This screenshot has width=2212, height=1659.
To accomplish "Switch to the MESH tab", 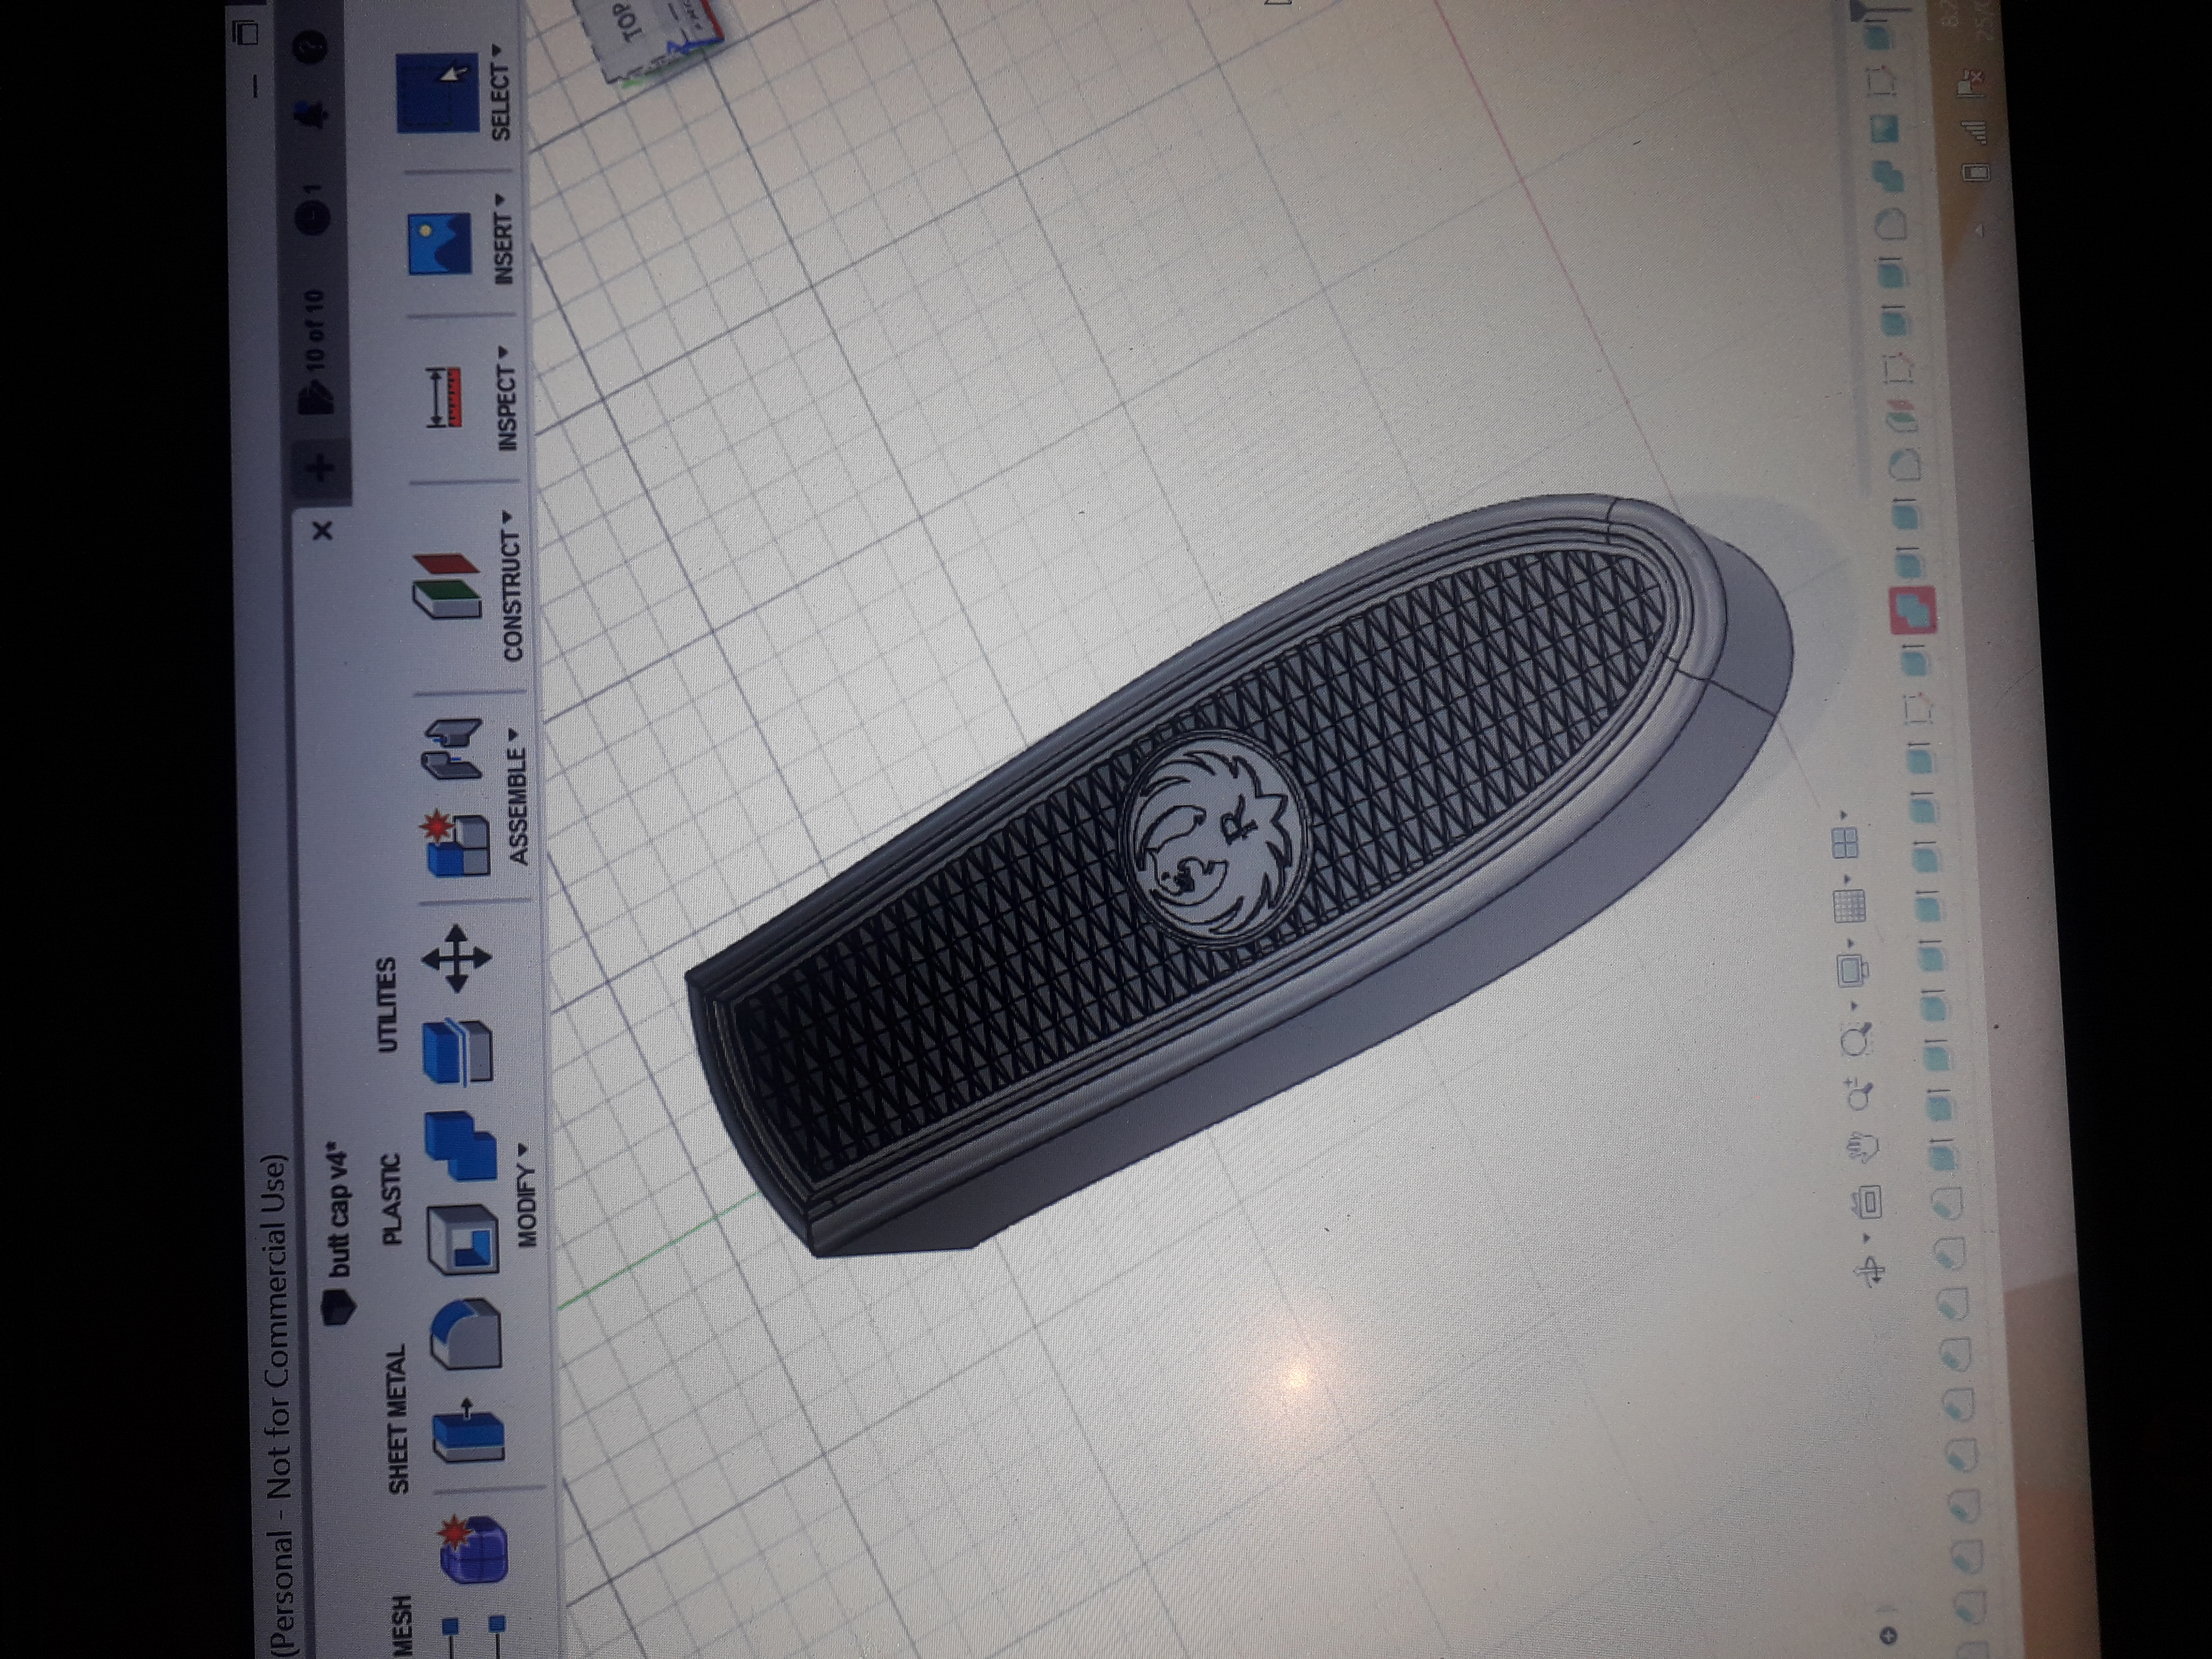I will click(x=401, y=1626).
